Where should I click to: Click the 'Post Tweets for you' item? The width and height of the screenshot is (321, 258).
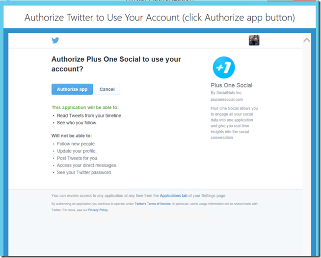[x=78, y=158]
